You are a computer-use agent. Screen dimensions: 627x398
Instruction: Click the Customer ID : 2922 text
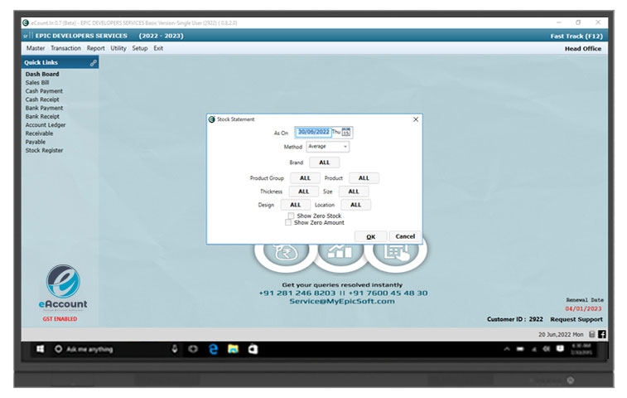click(515, 319)
